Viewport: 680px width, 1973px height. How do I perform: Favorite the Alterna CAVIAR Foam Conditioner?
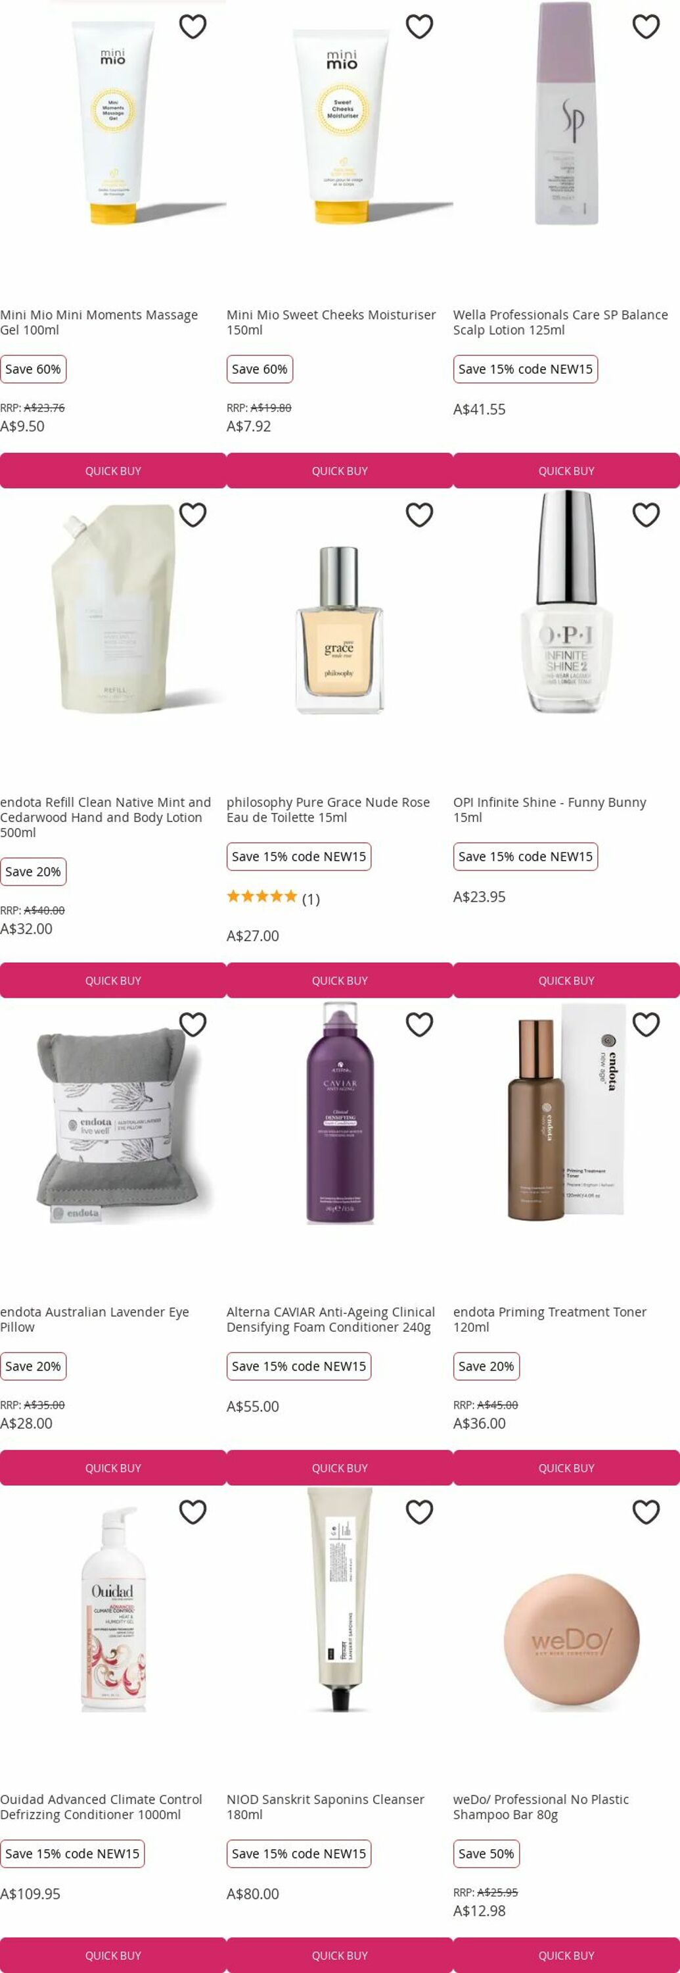(x=419, y=1024)
